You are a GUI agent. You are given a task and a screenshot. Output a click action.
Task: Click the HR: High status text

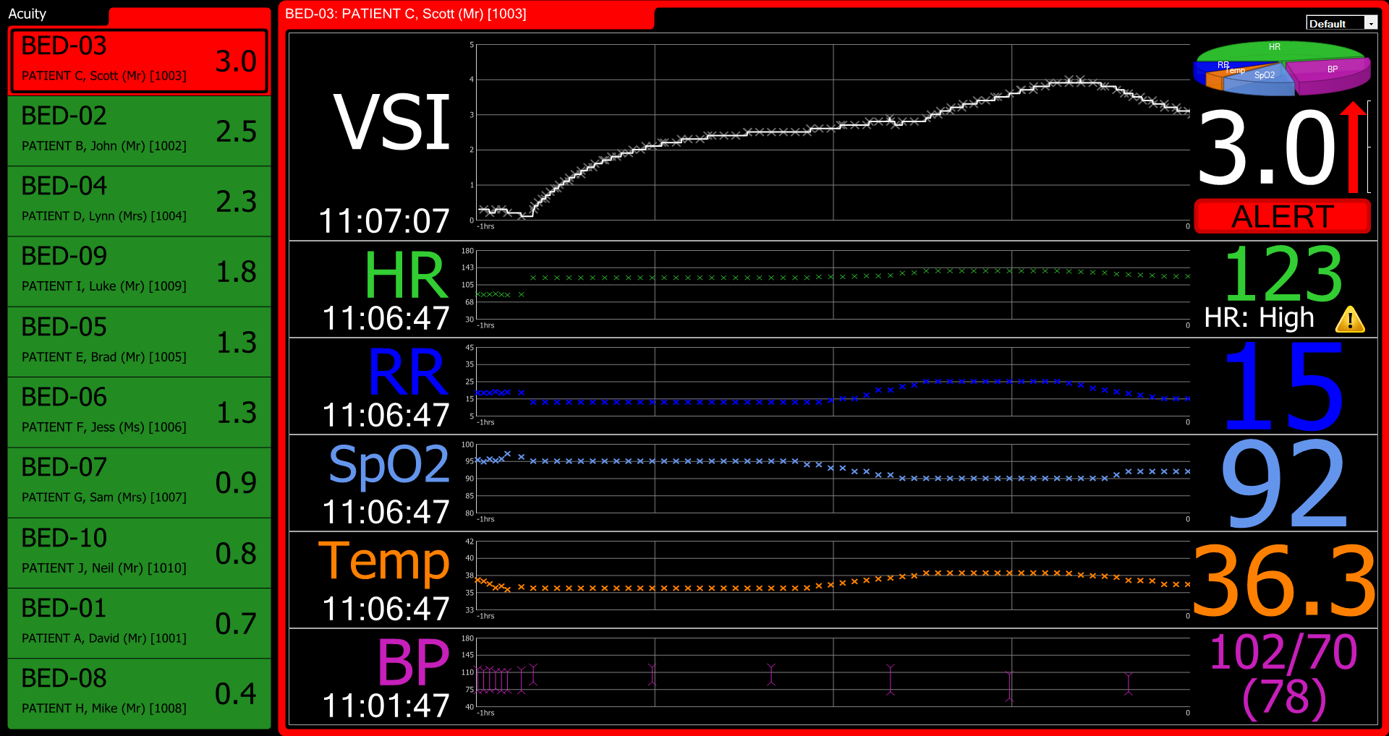(1259, 318)
